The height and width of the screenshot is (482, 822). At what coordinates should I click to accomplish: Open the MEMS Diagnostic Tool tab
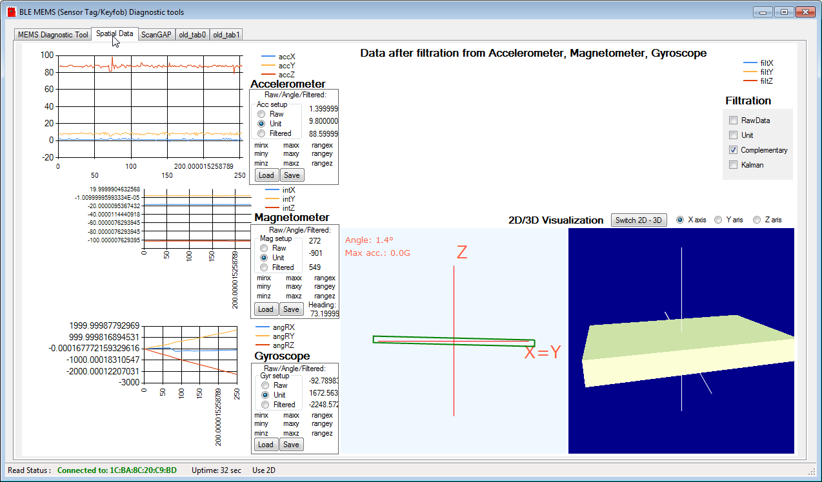tap(53, 35)
